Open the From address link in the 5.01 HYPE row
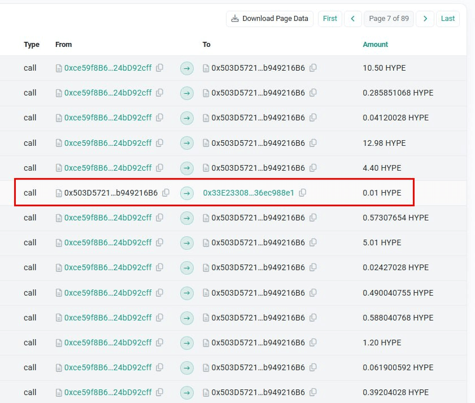Image resolution: width=475 pixels, height=403 pixels. coord(108,242)
